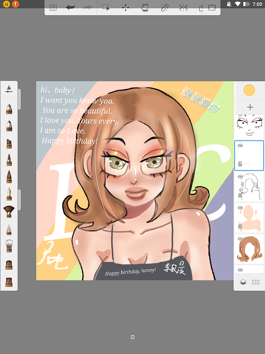Viewport: 265px width, 354px height.
Task: Select the line art layer thumbnail
Action: coord(249,187)
